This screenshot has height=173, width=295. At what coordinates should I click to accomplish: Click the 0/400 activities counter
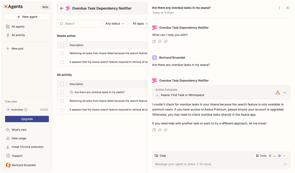[x=44, y=110]
